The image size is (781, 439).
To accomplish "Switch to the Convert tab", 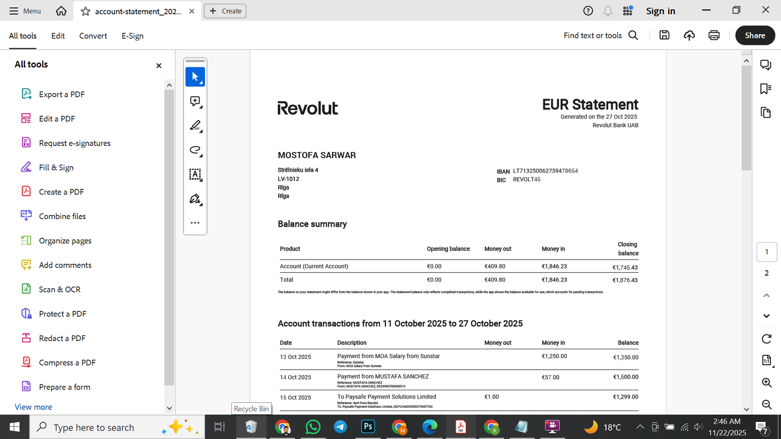I will pos(93,36).
